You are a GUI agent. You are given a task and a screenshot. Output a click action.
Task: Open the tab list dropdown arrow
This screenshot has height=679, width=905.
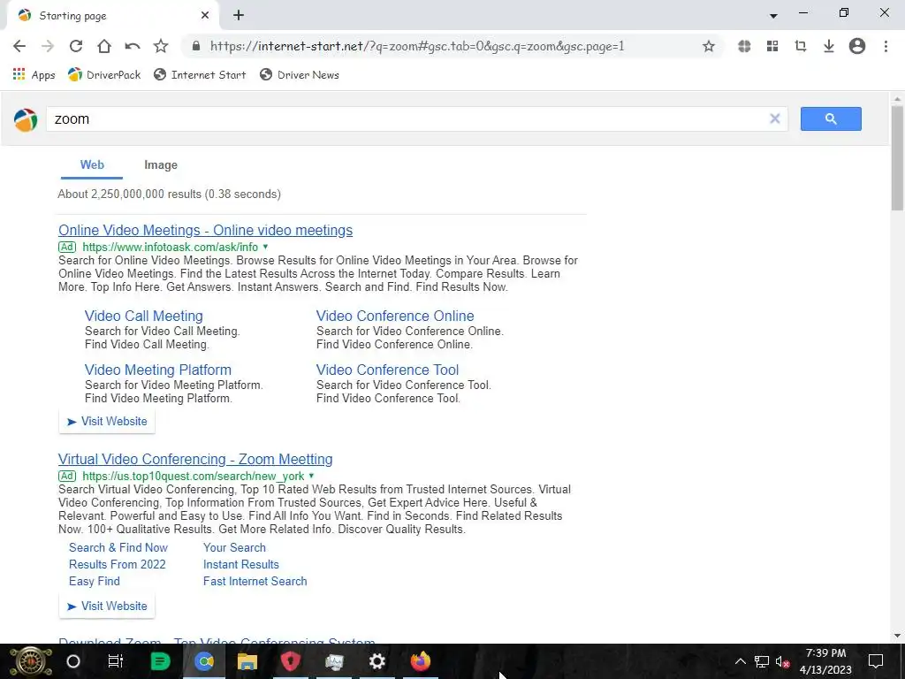tap(773, 16)
